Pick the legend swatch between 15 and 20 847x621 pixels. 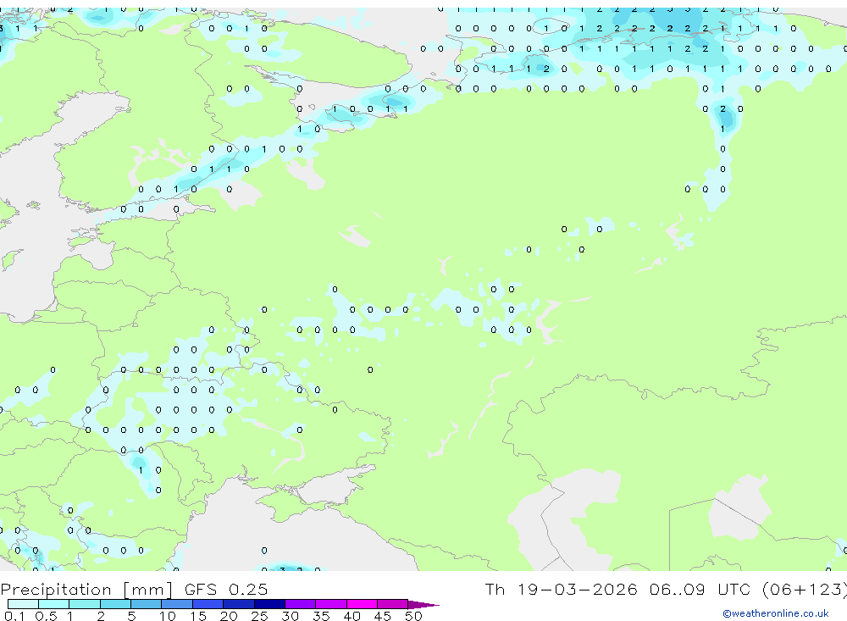click(208, 604)
